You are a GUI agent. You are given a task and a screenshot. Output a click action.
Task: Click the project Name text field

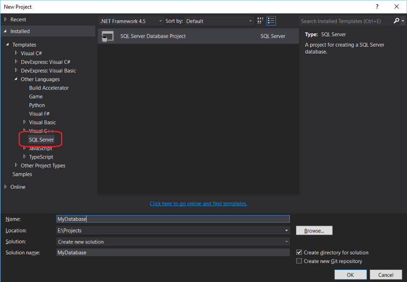point(173,219)
